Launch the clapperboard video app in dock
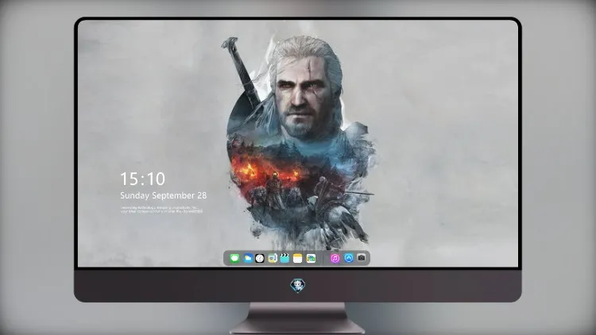 click(x=284, y=258)
